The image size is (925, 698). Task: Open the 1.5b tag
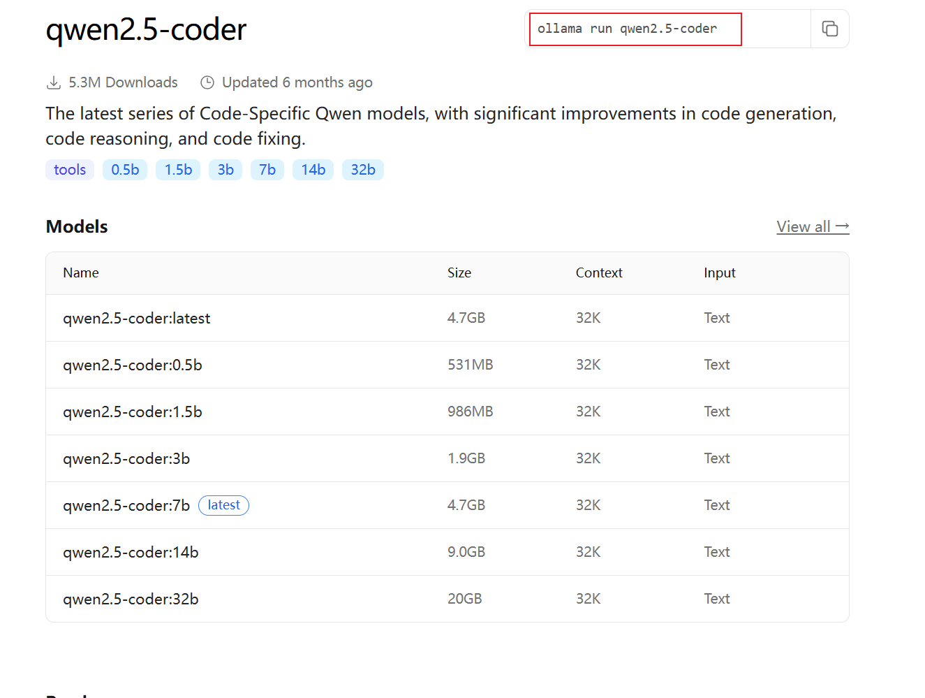pyautogui.click(x=178, y=170)
